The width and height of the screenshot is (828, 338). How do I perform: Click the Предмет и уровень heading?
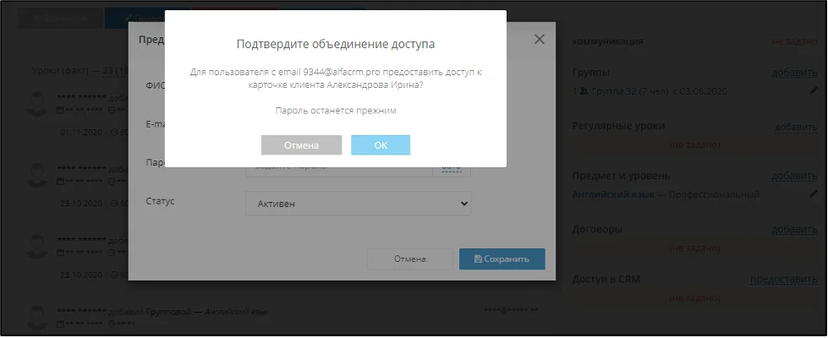621,176
